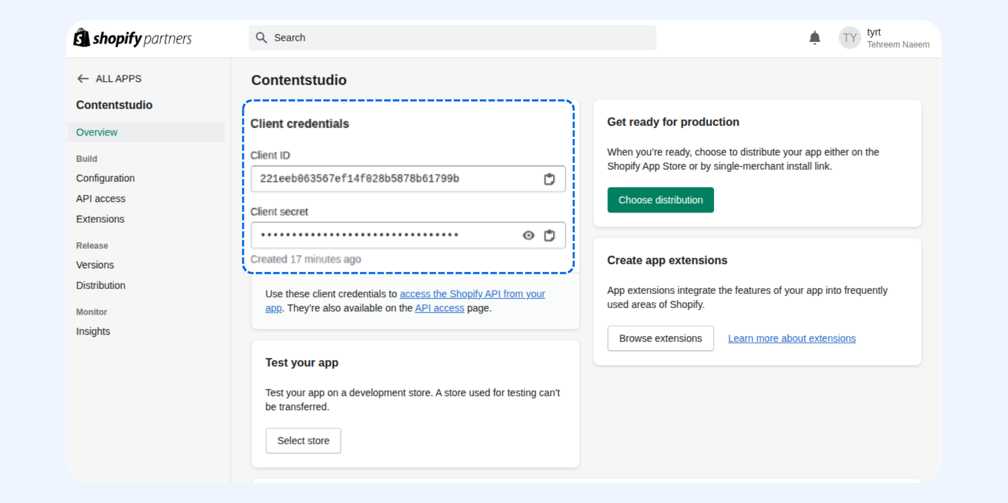Click the Get ready for production heading
This screenshot has height=503, width=1008.
pyautogui.click(x=673, y=122)
